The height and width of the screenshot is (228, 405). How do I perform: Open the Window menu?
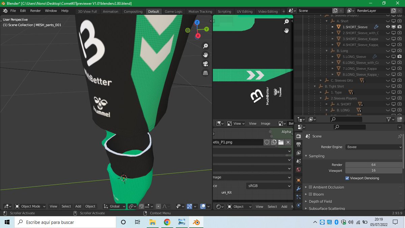(x=51, y=11)
